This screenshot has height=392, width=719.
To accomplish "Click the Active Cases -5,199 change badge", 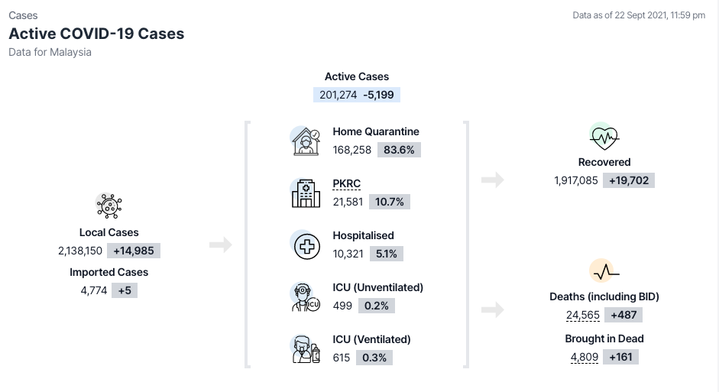I will coord(380,95).
